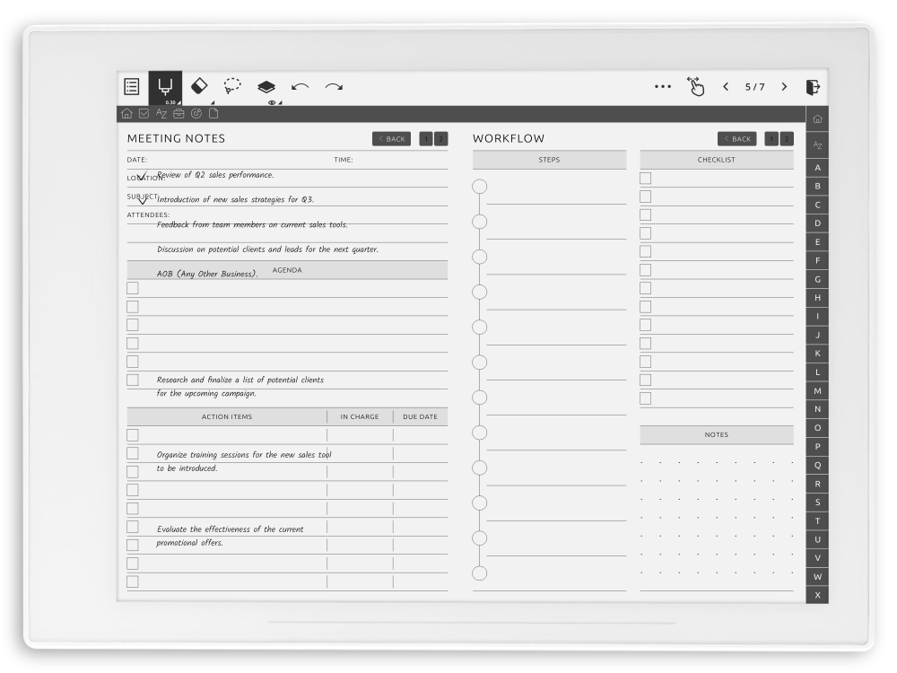The height and width of the screenshot is (673, 897).
Task: Select the touch gesture mode icon
Action: [695, 85]
